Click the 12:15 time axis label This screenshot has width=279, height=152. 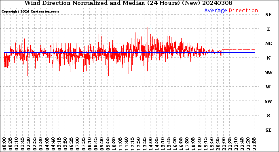[132, 144]
